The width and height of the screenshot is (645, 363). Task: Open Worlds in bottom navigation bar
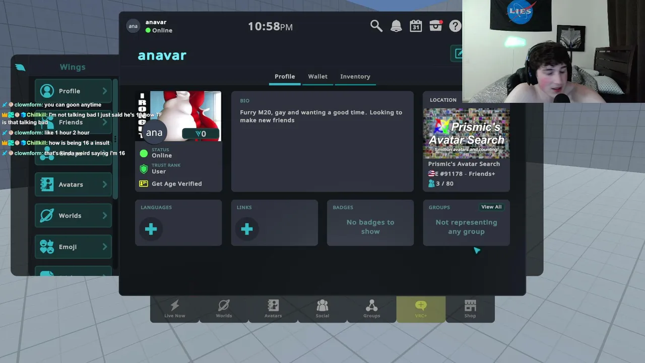point(224,309)
